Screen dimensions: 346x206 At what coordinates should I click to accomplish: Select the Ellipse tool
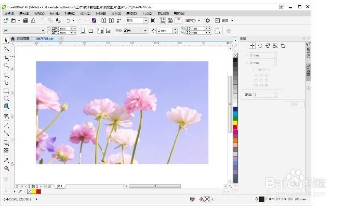tap(6, 99)
